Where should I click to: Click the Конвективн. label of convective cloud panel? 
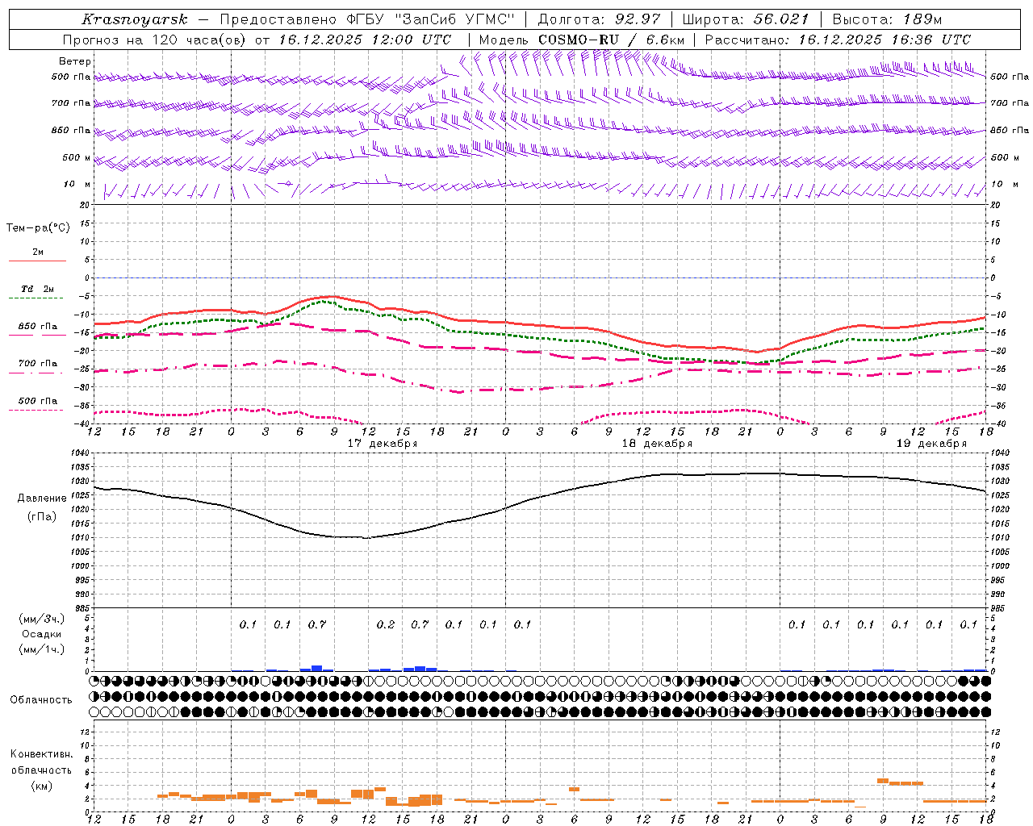coord(42,754)
